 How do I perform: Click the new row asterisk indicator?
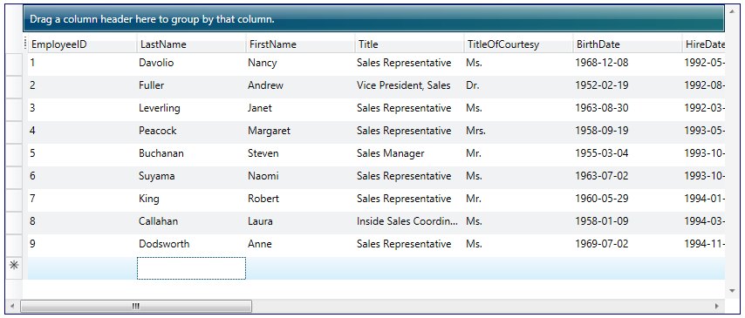pos(14,266)
